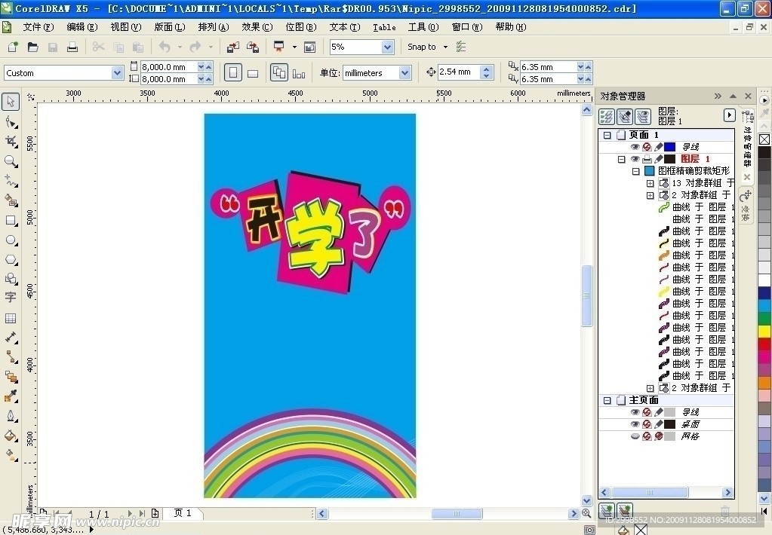Click the Undo arrow icon
Screen dimensions: 772x535
coord(165,47)
